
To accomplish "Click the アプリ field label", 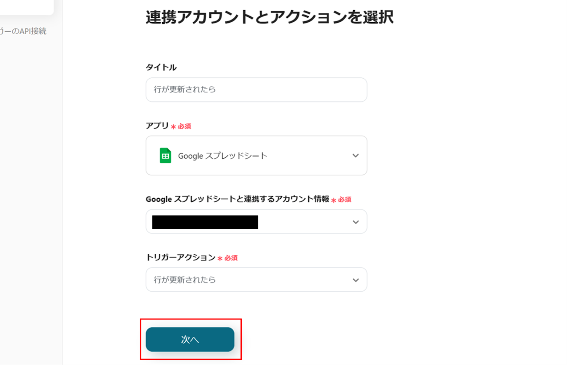I will tap(157, 126).
